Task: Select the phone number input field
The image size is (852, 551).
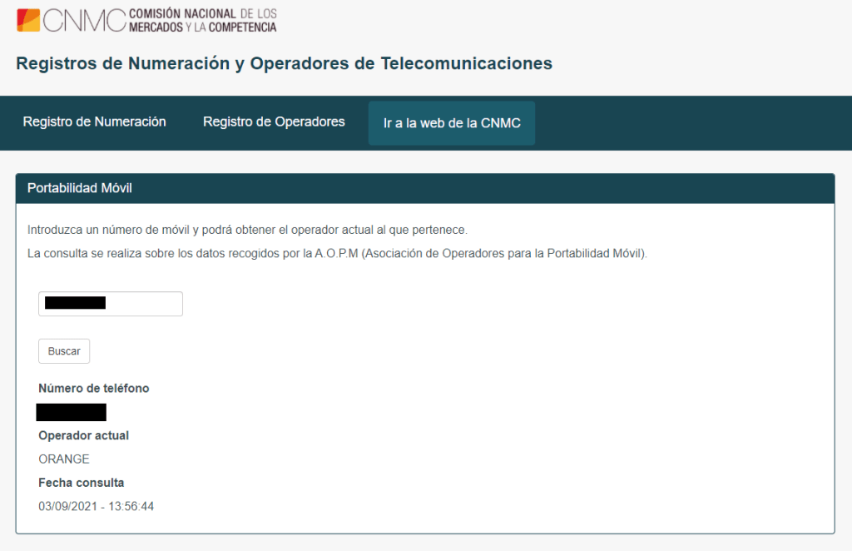Action: point(110,304)
